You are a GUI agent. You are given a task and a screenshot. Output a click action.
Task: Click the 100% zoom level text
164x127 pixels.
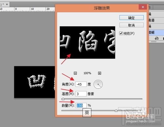click(87, 73)
